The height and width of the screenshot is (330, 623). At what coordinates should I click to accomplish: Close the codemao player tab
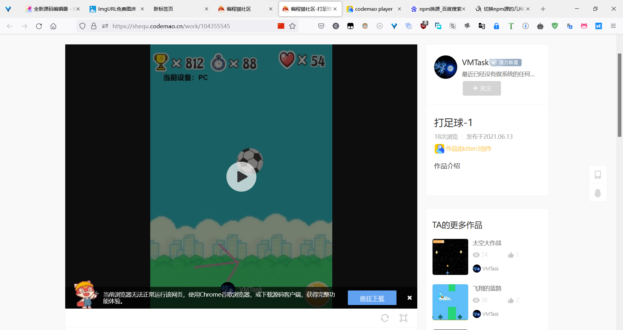coord(399,9)
